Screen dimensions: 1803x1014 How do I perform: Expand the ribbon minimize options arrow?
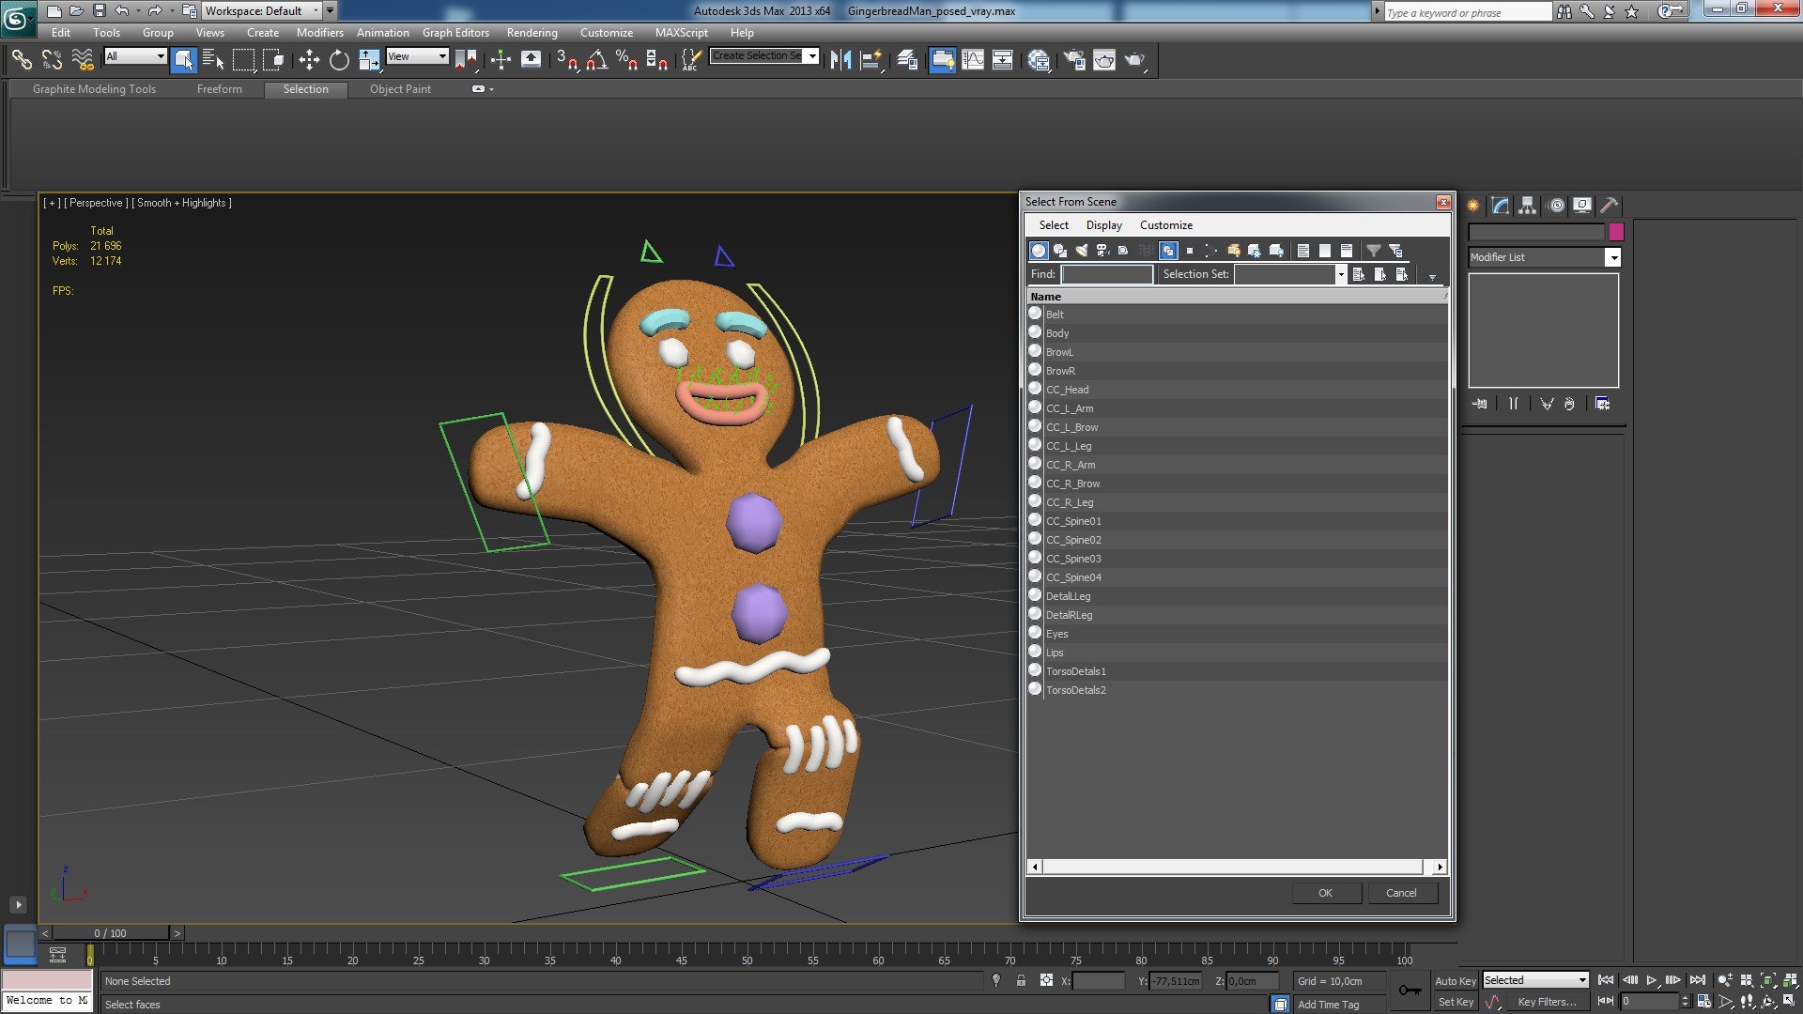click(491, 89)
